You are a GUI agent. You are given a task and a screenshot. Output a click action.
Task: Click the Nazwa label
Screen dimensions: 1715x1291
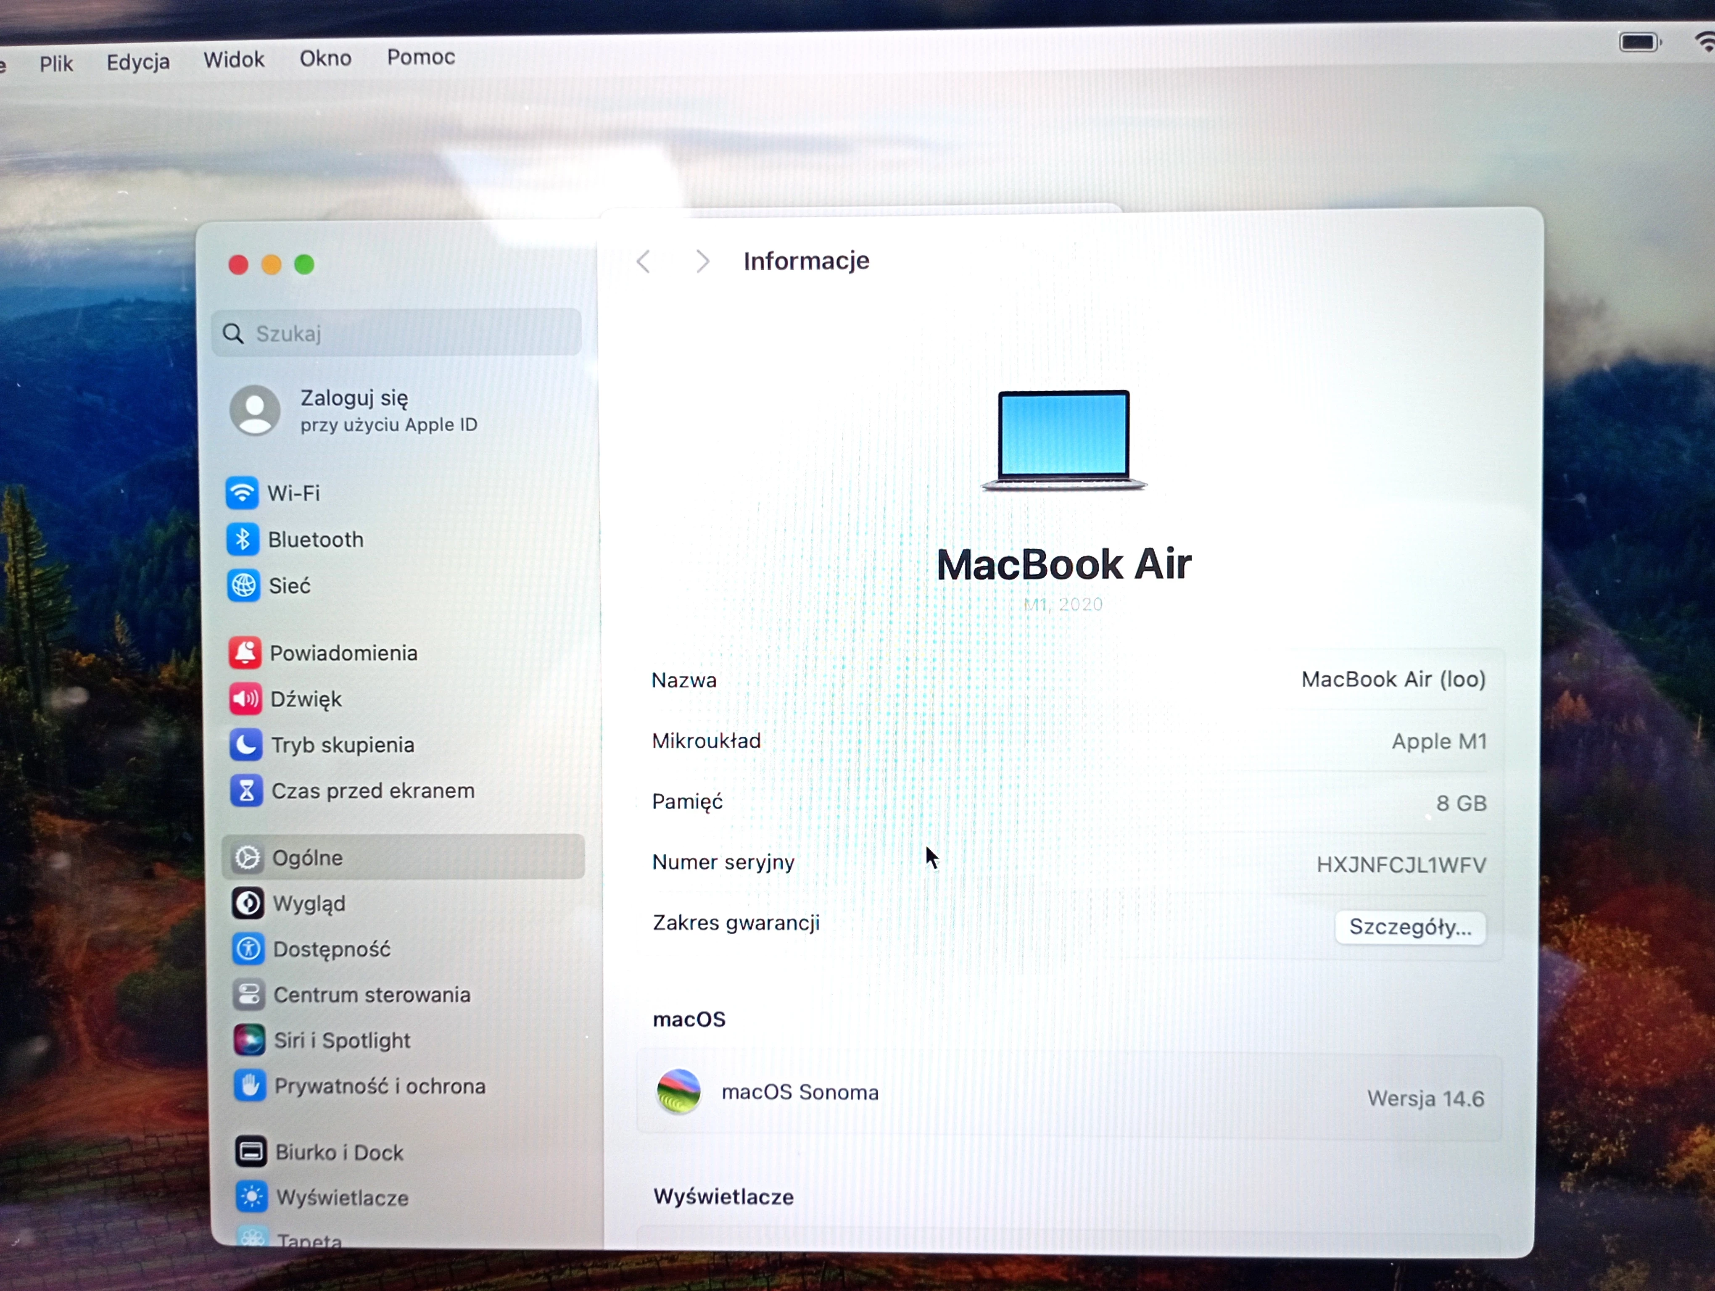684,680
